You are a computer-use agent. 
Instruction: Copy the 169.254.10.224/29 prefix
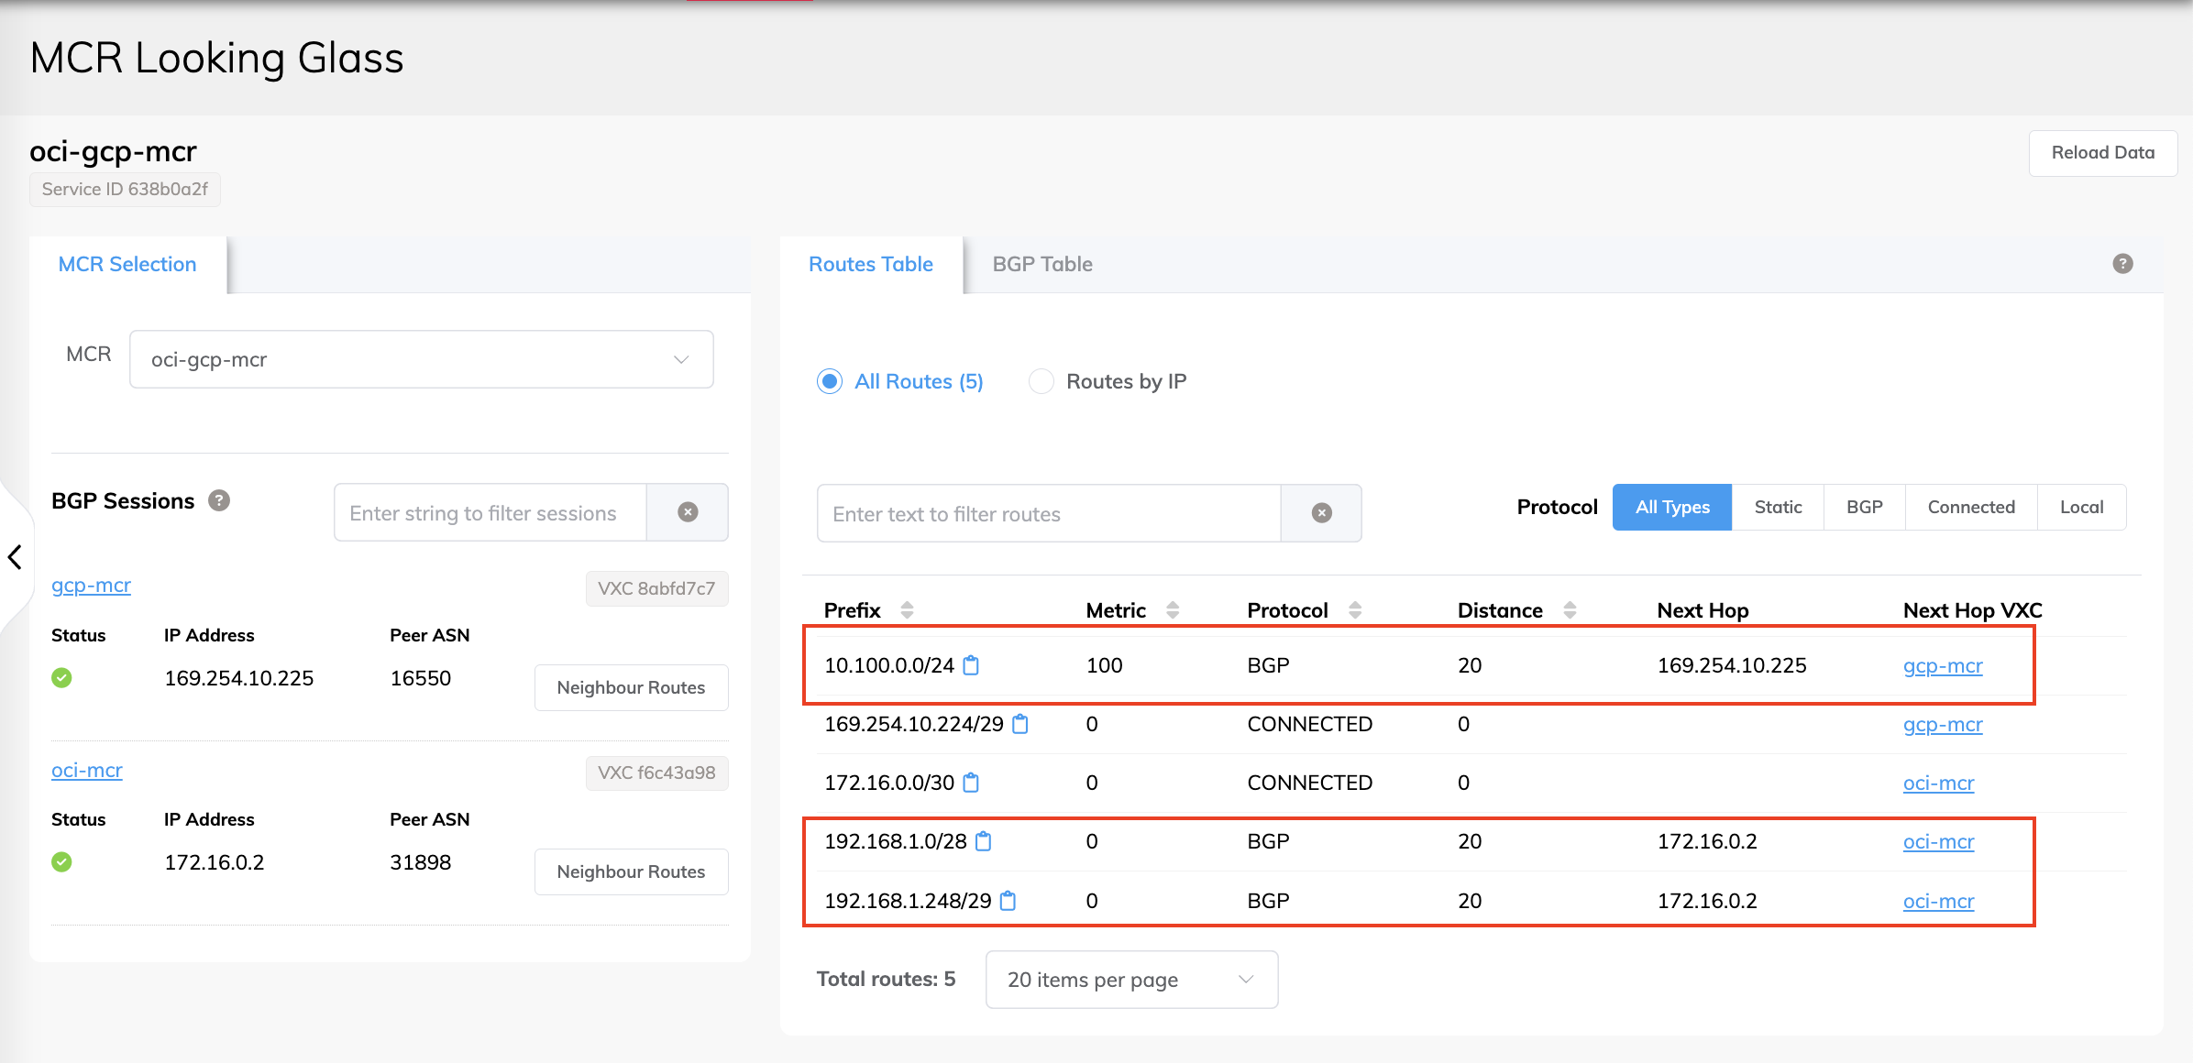pos(1020,724)
